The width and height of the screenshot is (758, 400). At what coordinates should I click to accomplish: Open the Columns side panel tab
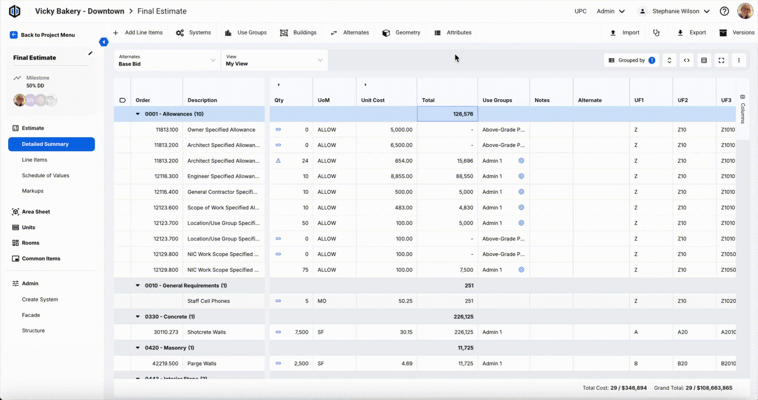click(x=742, y=110)
